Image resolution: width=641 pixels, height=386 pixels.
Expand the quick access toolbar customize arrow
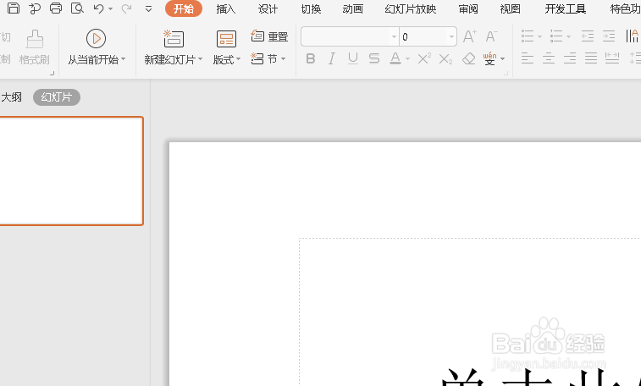pyautogui.click(x=148, y=9)
